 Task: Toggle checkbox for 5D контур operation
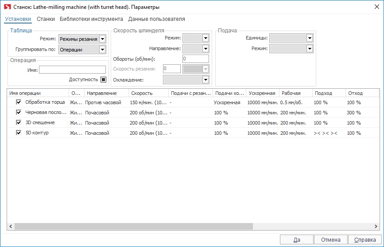pyautogui.click(x=19, y=133)
